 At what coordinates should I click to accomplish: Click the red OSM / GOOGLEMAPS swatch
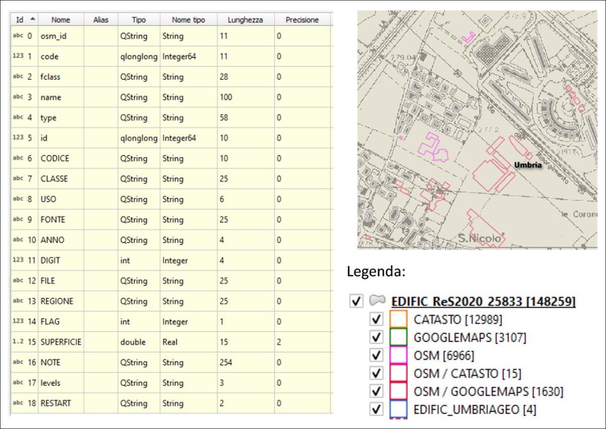point(398,391)
